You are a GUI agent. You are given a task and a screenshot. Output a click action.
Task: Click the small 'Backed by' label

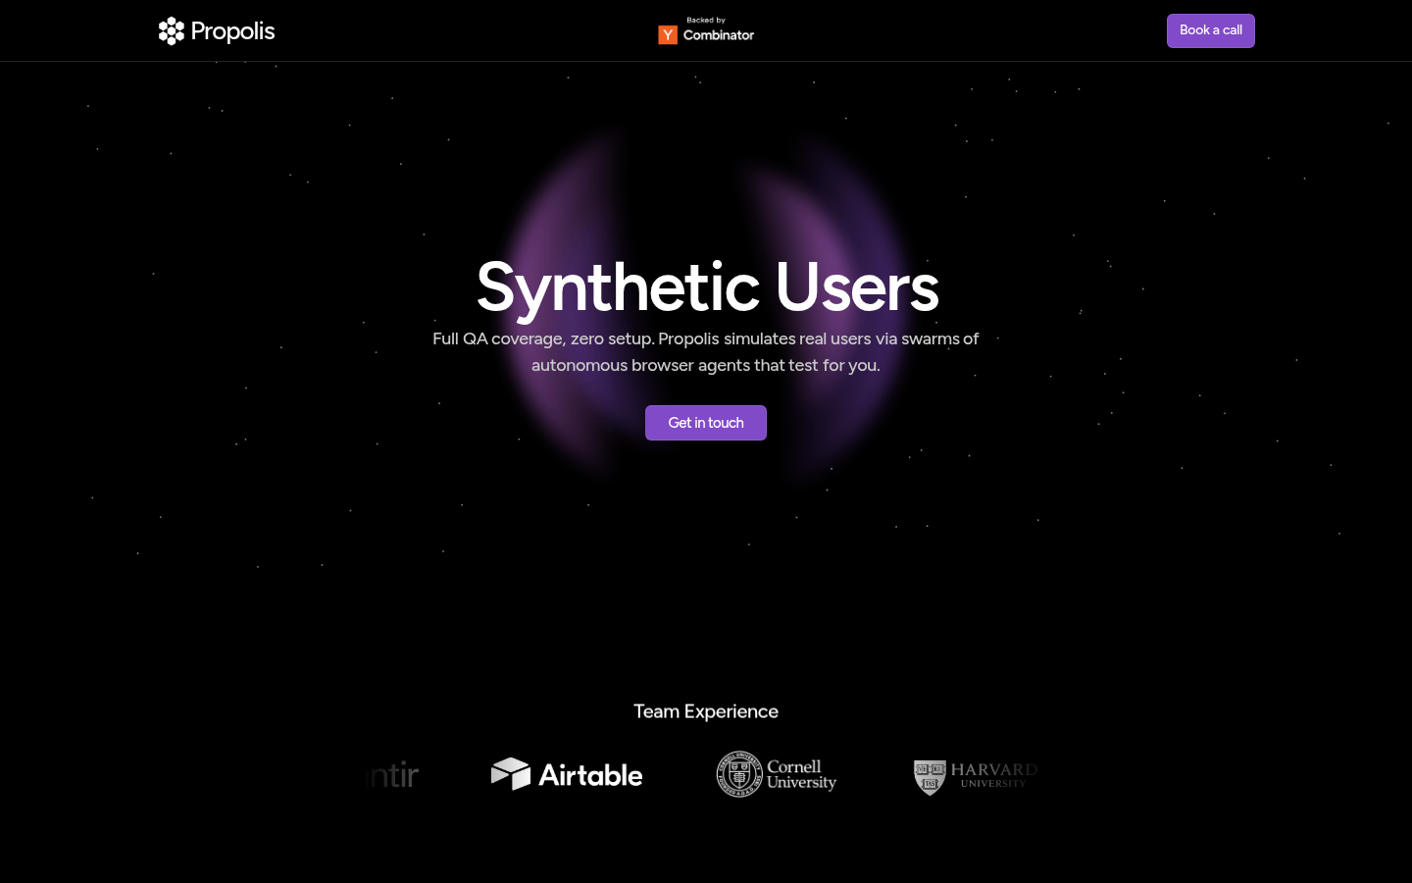706,20
